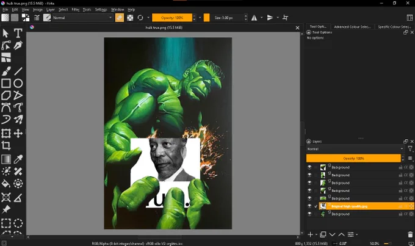Add a new paint layer
Image resolution: width=415 pixels, height=246 pixels.
point(311,234)
